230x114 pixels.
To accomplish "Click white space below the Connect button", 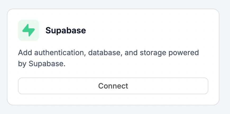I will click(113, 99).
